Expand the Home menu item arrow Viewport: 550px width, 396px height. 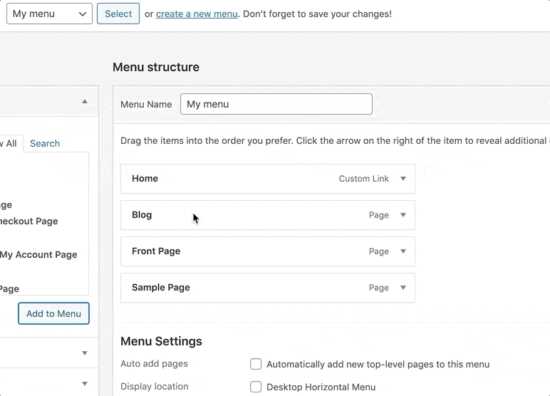(x=403, y=179)
